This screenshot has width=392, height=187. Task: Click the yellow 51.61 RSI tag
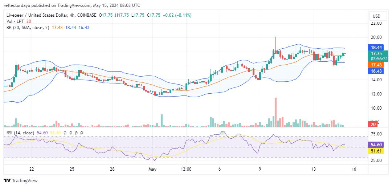point(376,151)
